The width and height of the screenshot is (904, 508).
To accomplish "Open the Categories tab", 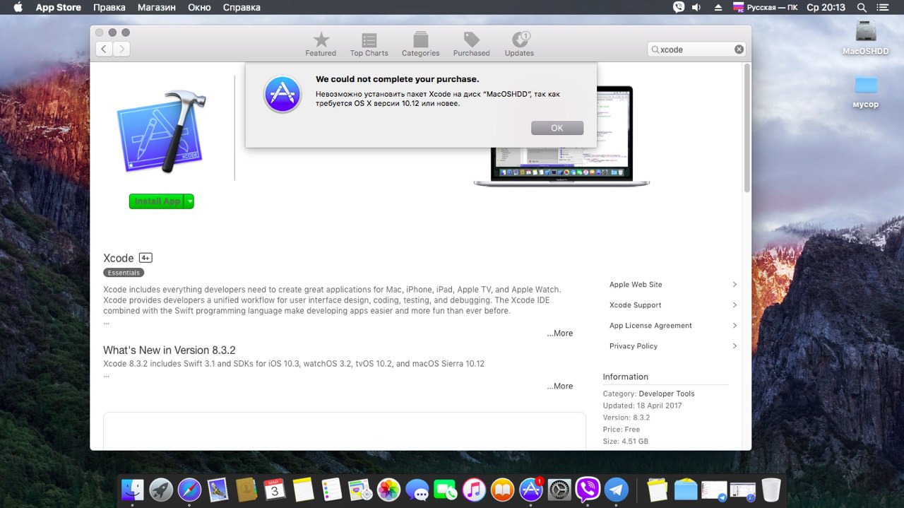I will click(420, 44).
